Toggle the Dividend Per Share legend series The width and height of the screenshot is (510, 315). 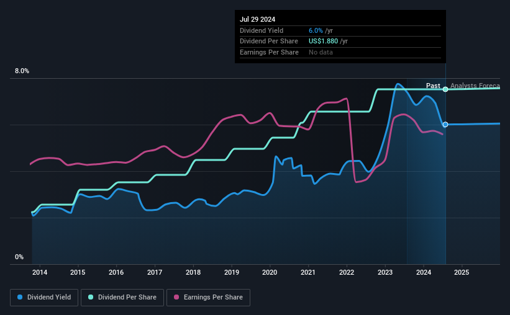pyautogui.click(x=122, y=298)
